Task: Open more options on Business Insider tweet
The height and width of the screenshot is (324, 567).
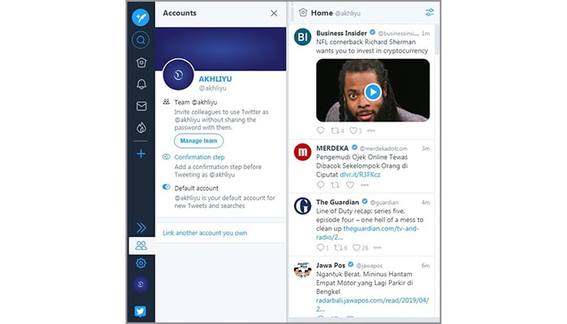Action: tap(371, 130)
